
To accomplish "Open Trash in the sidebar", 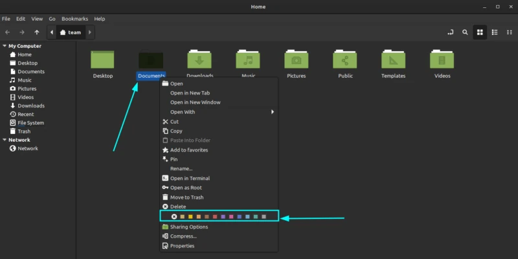I will point(23,131).
